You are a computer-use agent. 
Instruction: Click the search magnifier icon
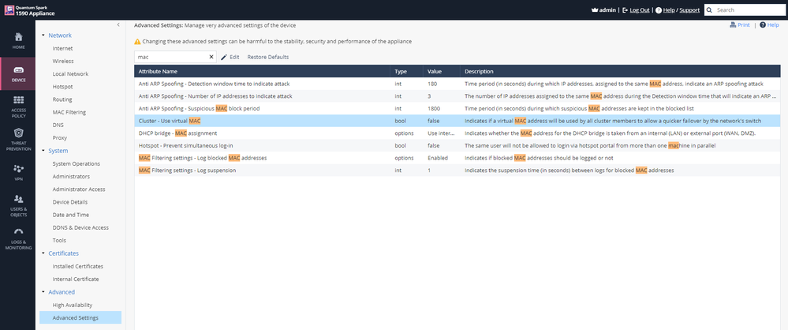click(710, 10)
